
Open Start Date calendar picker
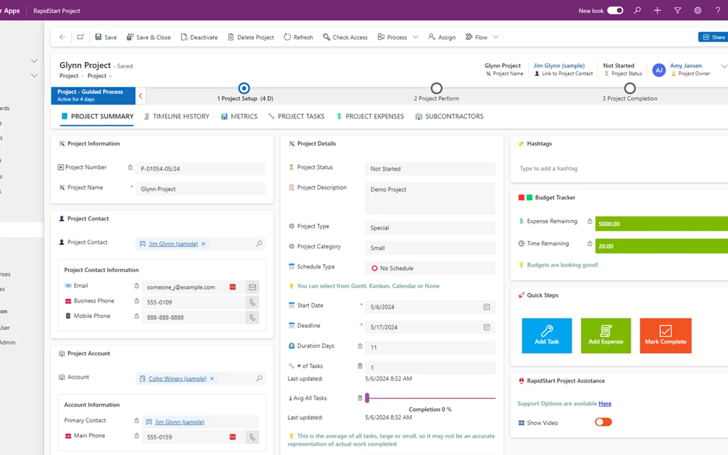[486, 307]
